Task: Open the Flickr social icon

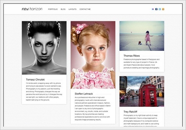Action: point(153,9)
